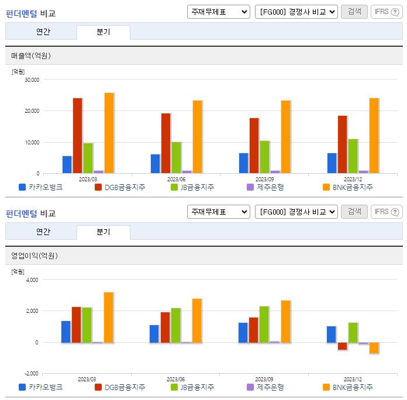The width and height of the screenshot is (407, 400).
Task: Click the 2023/09 axis label in the 영업이익 chart
Action: coord(264,379)
